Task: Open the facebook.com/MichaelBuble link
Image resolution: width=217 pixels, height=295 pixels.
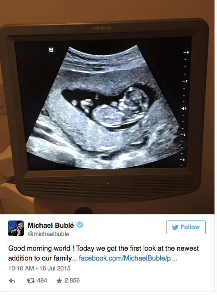Action: click(128, 258)
